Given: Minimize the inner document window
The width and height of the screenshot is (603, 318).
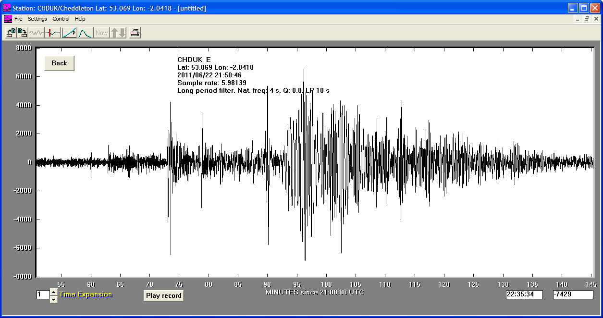Looking at the screenshot, I should tap(578, 19).
